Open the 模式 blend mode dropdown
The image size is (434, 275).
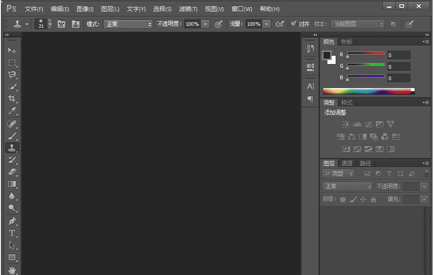pyautogui.click(x=128, y=24)
